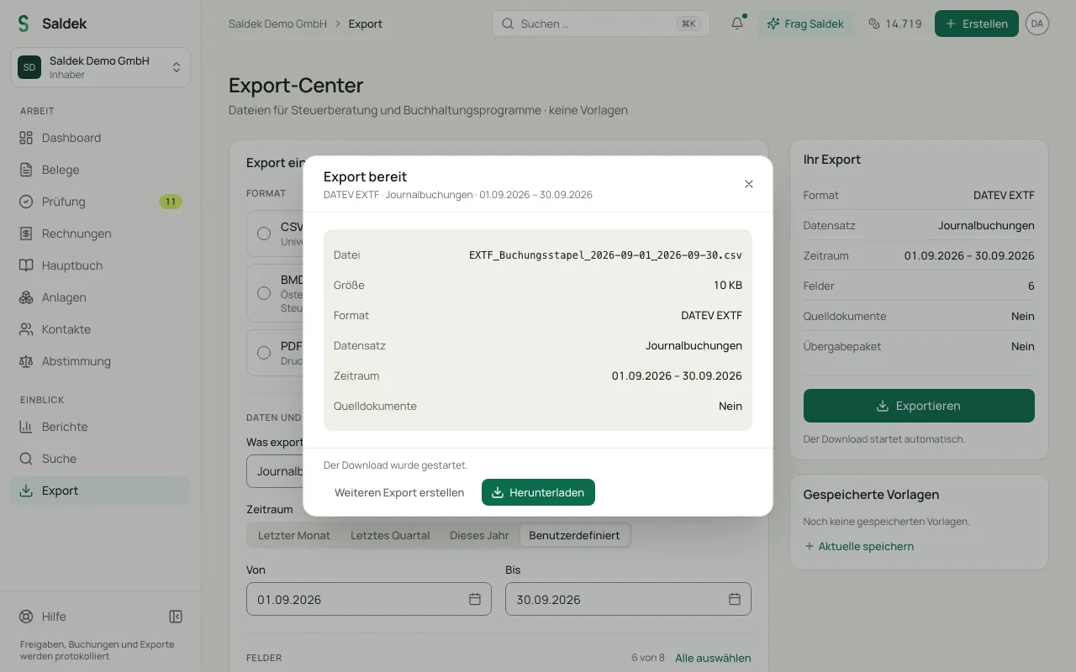Image resolution: width=1076 pixels, height=672 pixels.
Task: Go to Belege in the sidebar
Action: point(101,170)
